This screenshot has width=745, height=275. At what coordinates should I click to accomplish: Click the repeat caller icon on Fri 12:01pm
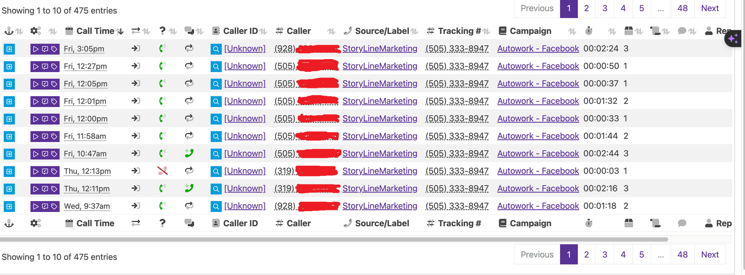189,101
